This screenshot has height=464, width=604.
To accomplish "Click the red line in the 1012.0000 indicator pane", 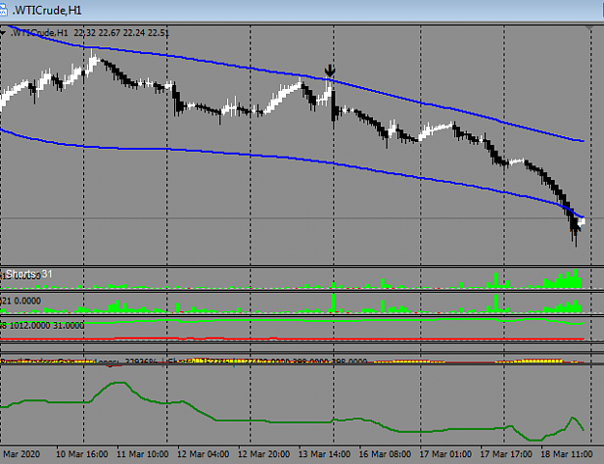I will [x=293, y=339].
